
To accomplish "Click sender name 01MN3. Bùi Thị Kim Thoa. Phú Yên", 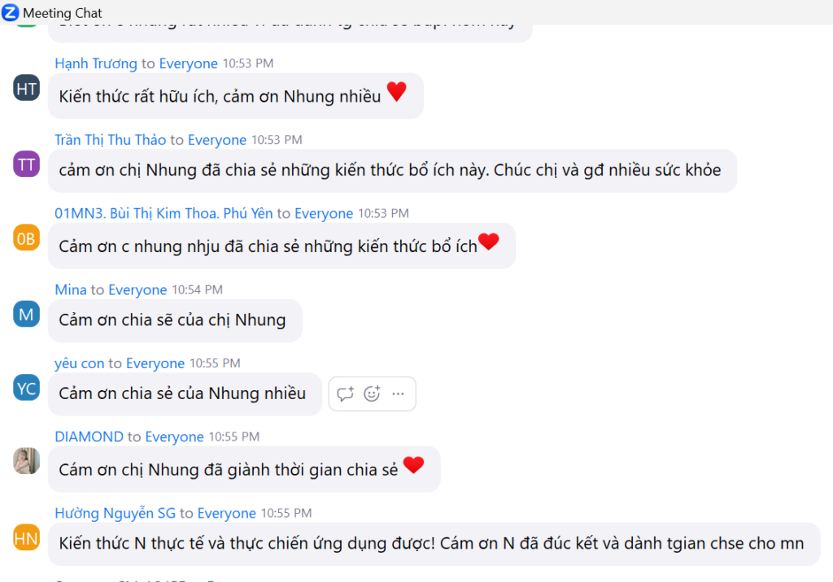I will pos(164,214).
